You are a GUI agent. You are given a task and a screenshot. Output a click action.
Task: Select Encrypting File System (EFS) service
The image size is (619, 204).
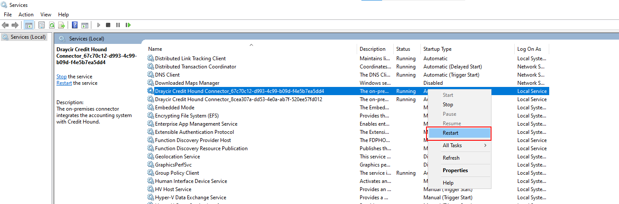tap(187, 116)
